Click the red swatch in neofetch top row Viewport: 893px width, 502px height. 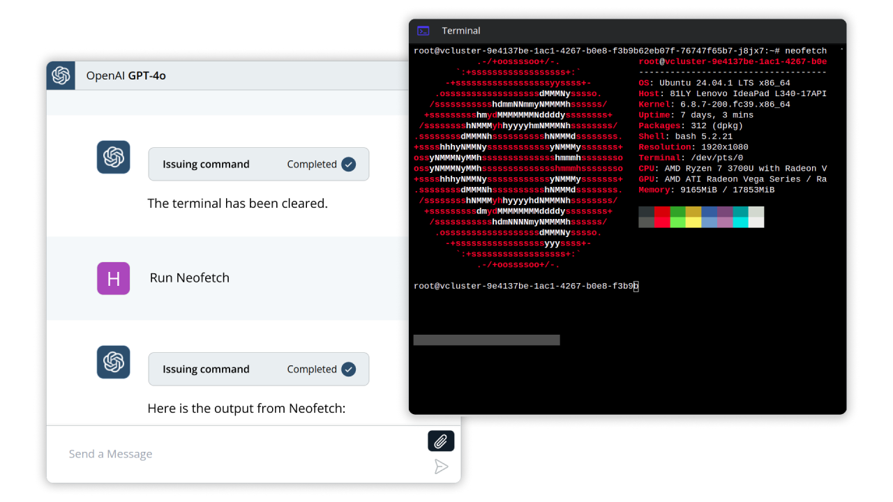pyautogui.click(x=661, y=211)
